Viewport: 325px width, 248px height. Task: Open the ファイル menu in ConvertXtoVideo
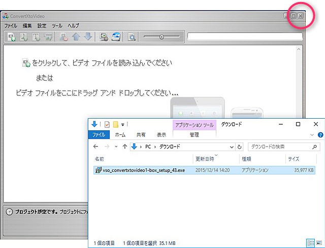point(11,26)
